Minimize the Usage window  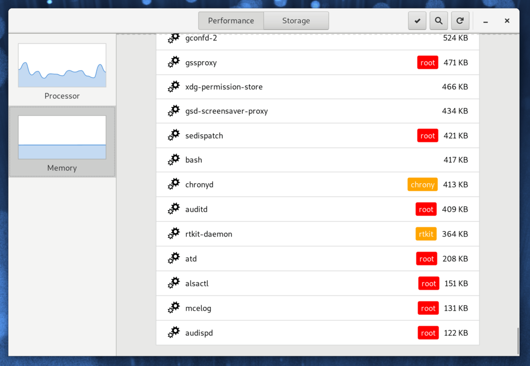[486, 21]
